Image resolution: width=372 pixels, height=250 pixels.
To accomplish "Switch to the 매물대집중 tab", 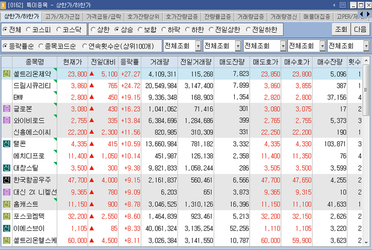I will tap(317, 17).
